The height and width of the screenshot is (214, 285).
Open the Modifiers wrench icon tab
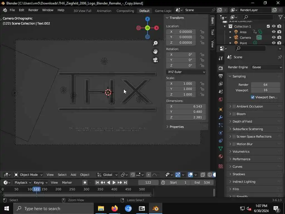pyautogui.click(x=221, y=117)
